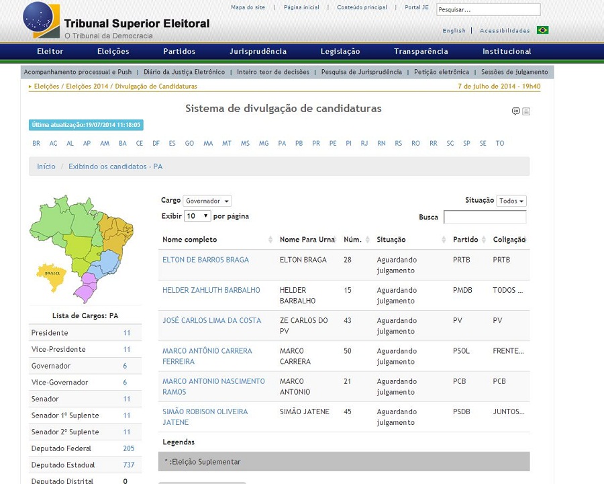Select state tab SP
Viewport: 604px width, 484px height.
466,144
